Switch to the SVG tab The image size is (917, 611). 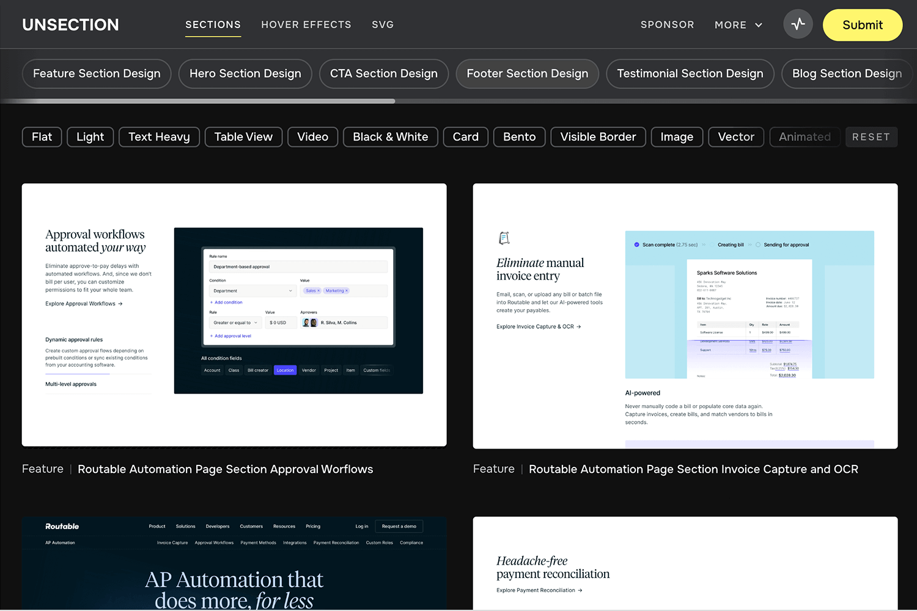click(x=383, y=24)
